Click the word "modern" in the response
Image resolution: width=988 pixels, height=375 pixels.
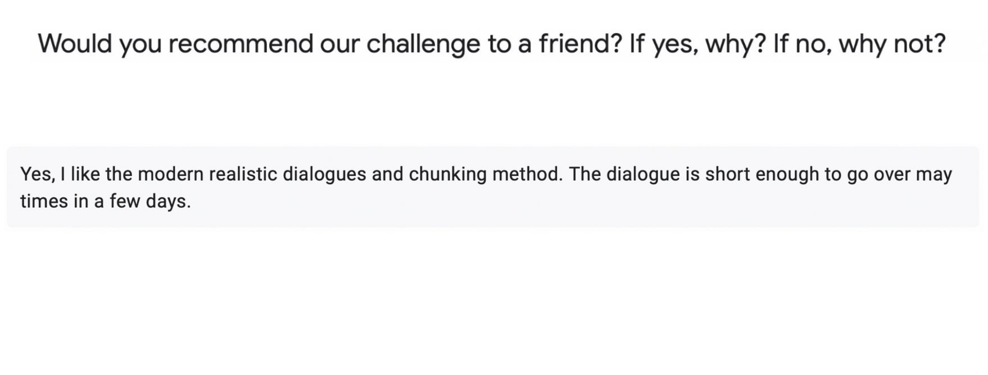click(x=170, y=174)
